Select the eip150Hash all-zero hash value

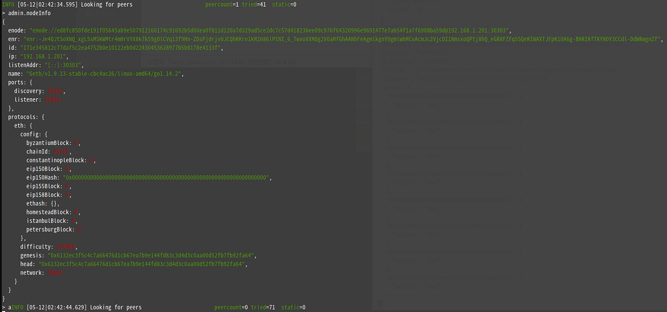[x=166, y=177]
